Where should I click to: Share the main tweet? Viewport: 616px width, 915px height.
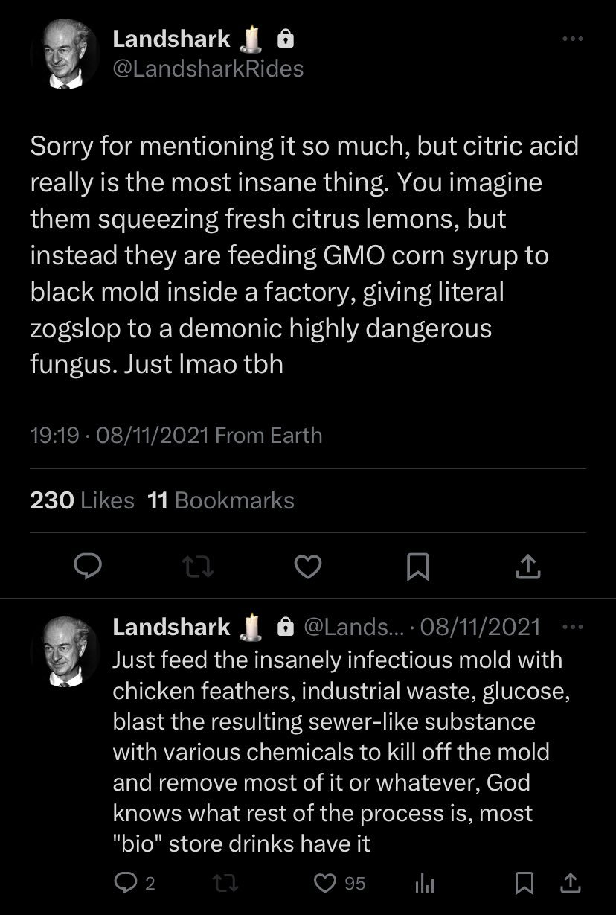[527, 567]
